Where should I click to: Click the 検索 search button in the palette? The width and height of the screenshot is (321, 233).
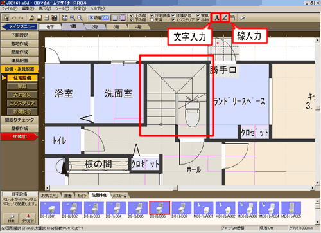(11, 218)
